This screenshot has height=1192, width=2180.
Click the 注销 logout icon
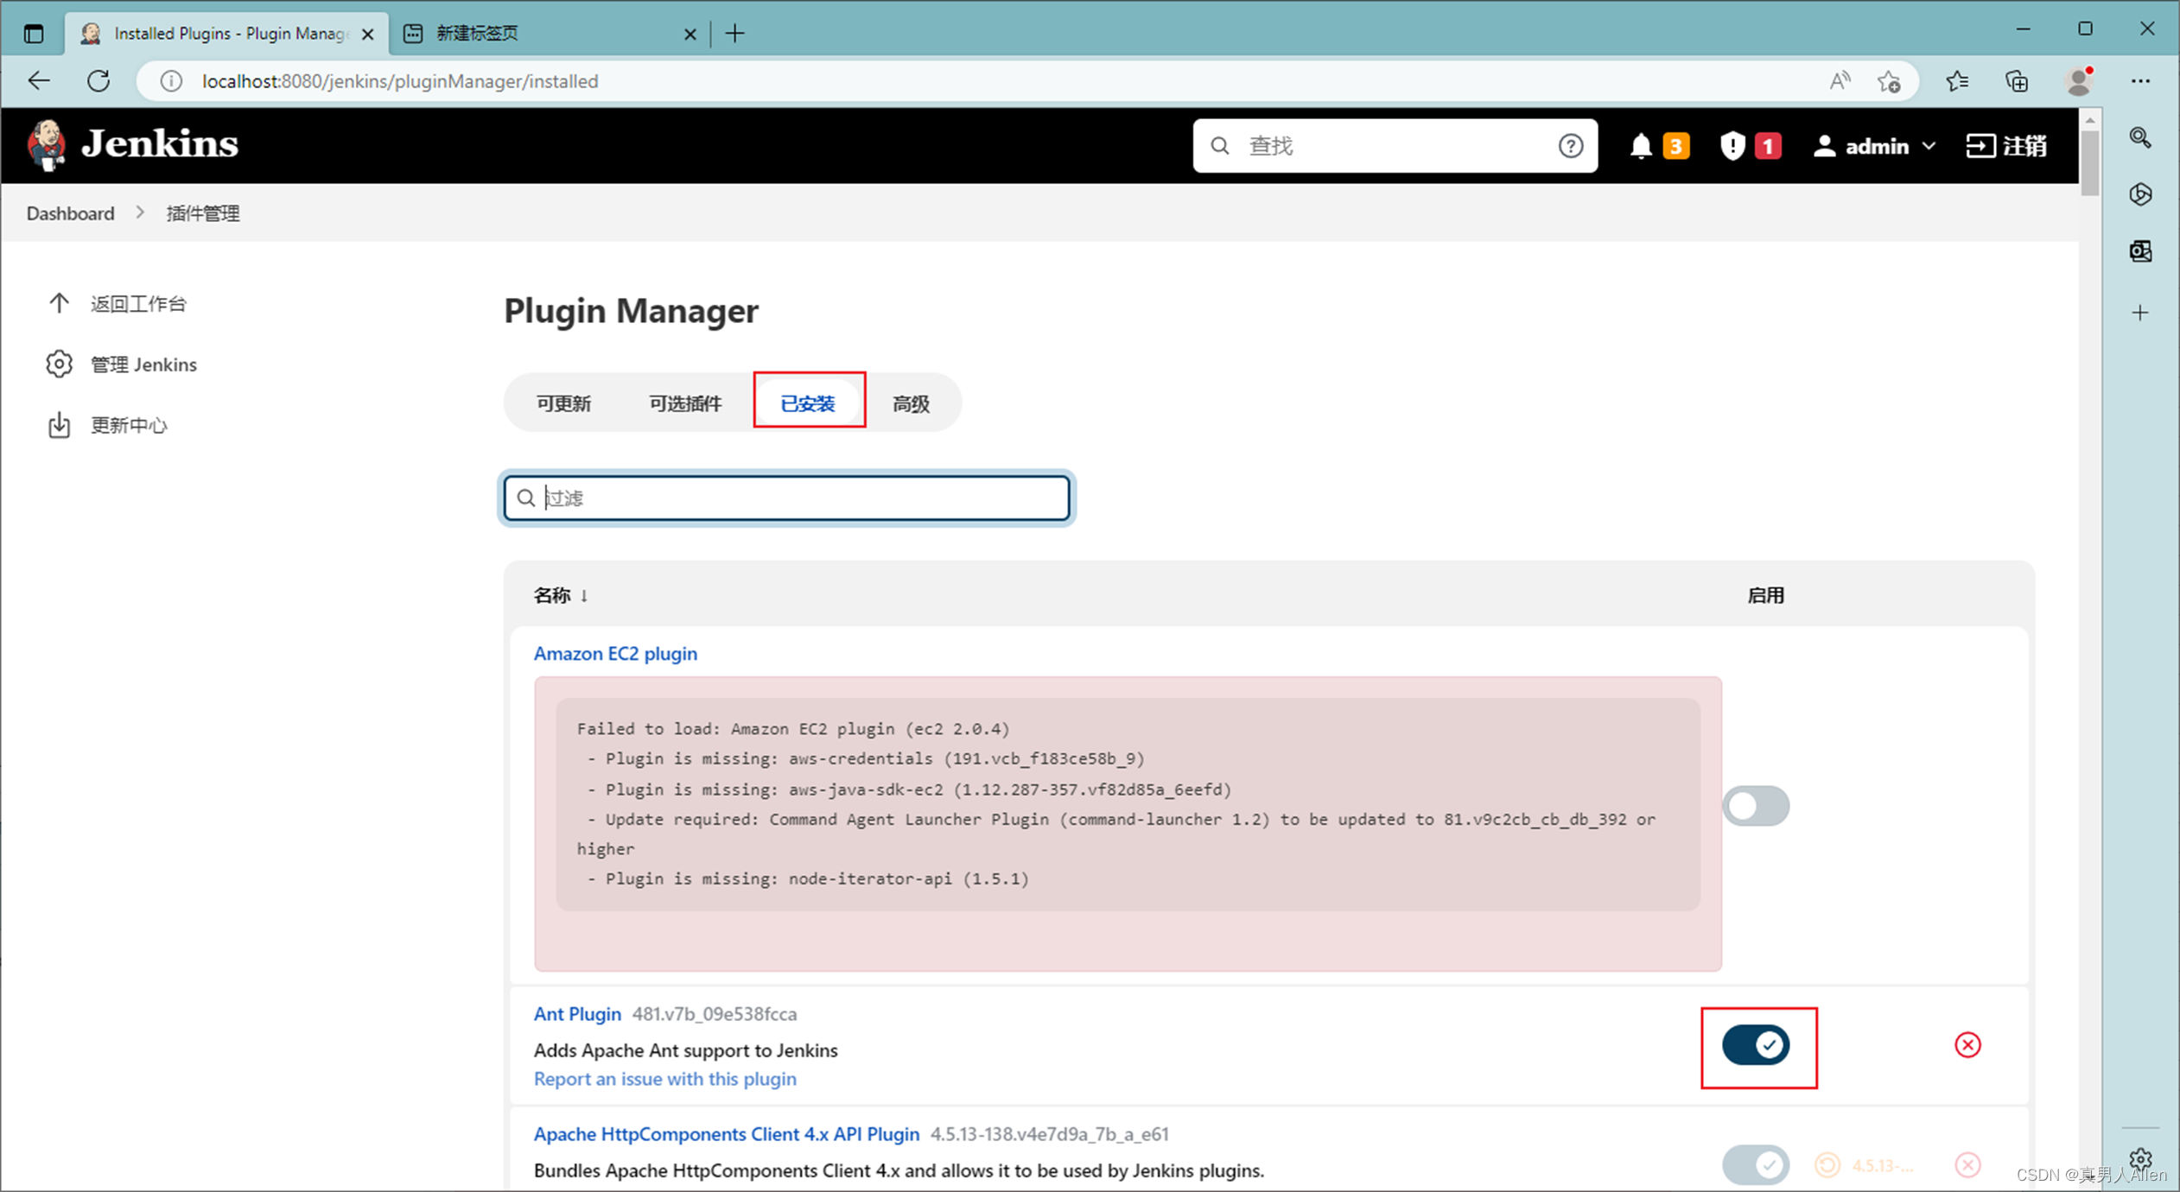point(1980,145)
